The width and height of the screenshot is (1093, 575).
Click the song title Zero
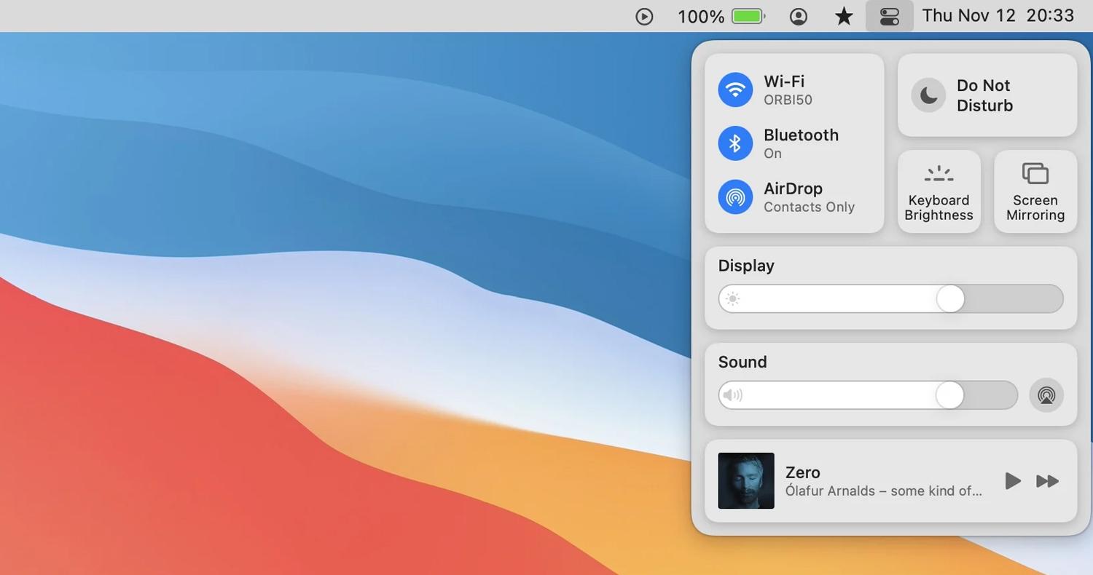[803, 472]
